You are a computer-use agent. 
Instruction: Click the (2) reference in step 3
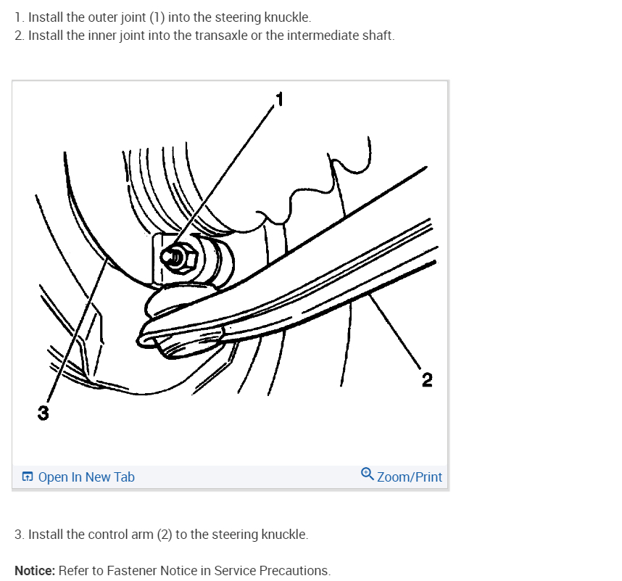(x=165, y=535)
